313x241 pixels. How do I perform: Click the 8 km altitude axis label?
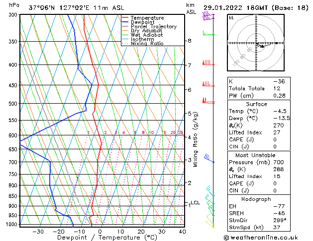tap(190, 41)
